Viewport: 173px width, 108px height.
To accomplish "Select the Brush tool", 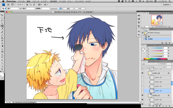I will pos(2,35).
